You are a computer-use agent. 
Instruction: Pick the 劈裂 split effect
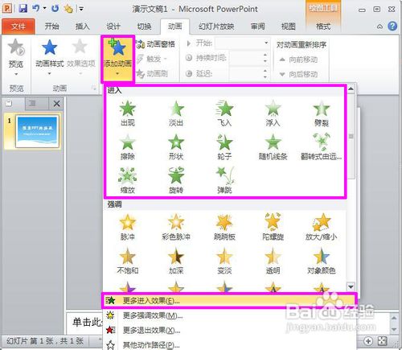(x=321, y=113)
